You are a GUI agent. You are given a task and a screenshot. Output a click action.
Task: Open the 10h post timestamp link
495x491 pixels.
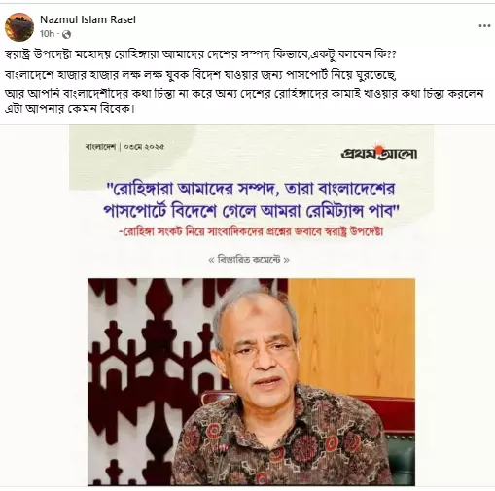point(47,34)
